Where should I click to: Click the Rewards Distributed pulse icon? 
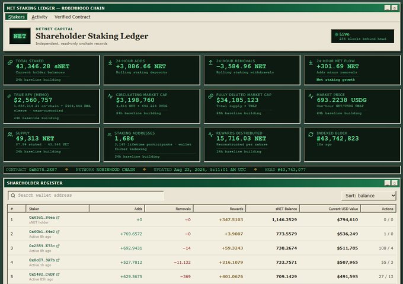[210, 135]
